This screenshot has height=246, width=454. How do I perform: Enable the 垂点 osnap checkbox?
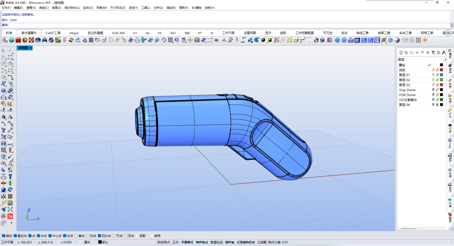[76, 236]
